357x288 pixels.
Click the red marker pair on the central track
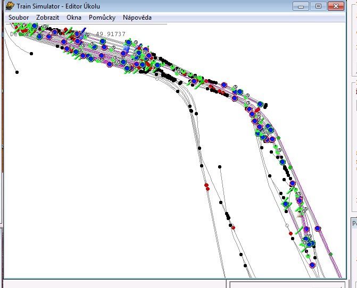click(x=207, y=187)
